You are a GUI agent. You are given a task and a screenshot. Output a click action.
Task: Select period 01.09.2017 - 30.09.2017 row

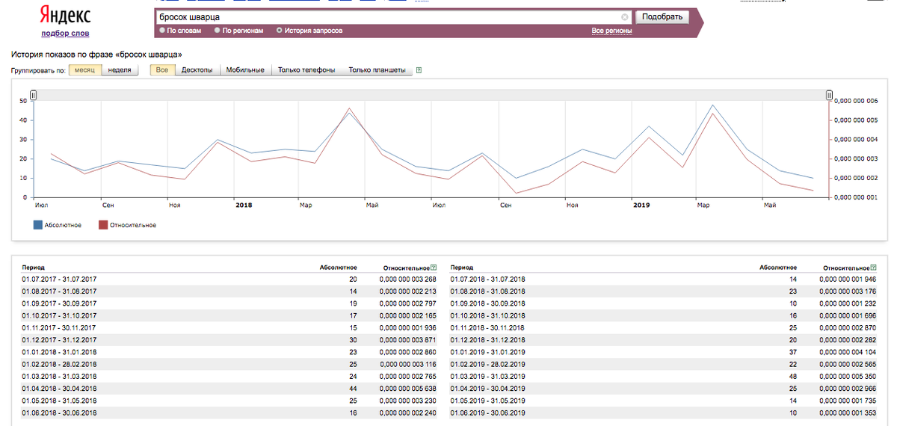click(230, 303)
